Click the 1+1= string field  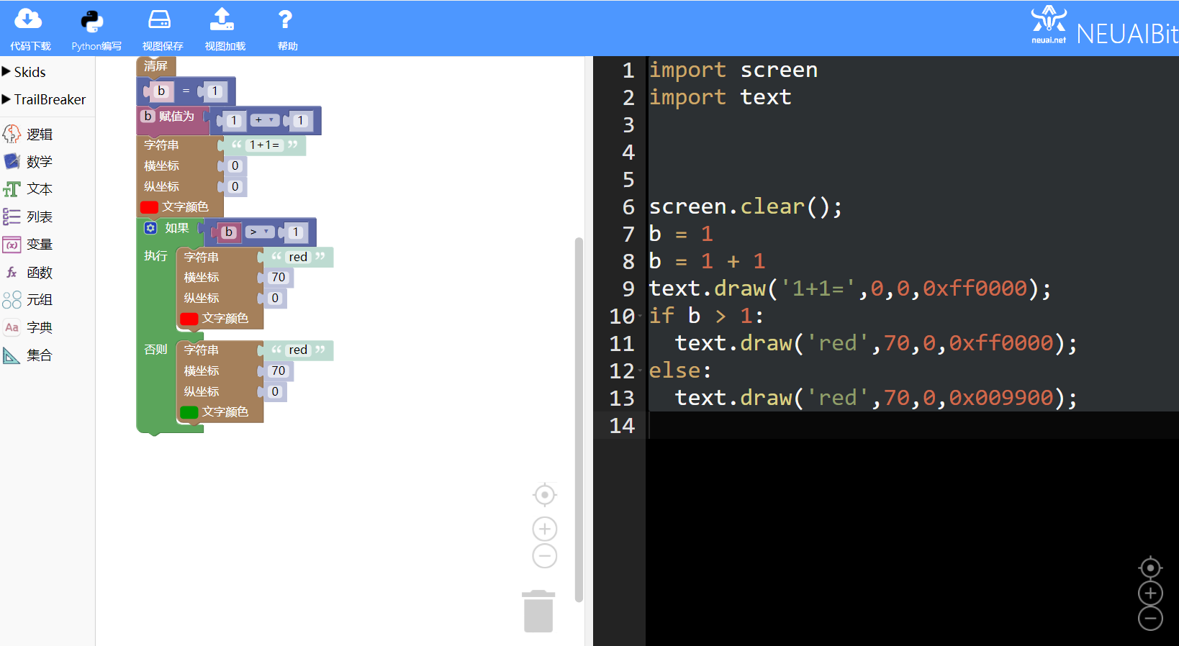(x=264, y=145)
